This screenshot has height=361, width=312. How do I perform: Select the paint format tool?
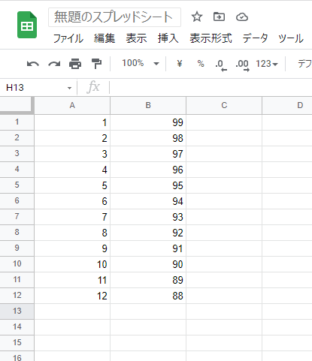tap(96, 64)
